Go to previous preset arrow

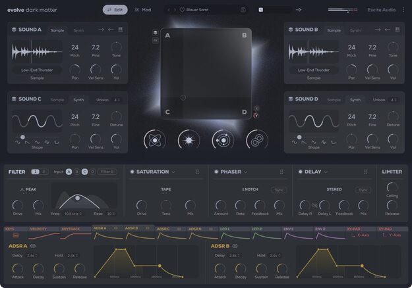pyautogui.click(x=169, y=10)
